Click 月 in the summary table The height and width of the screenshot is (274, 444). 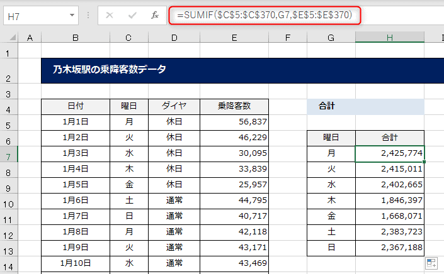coord(331,154)
